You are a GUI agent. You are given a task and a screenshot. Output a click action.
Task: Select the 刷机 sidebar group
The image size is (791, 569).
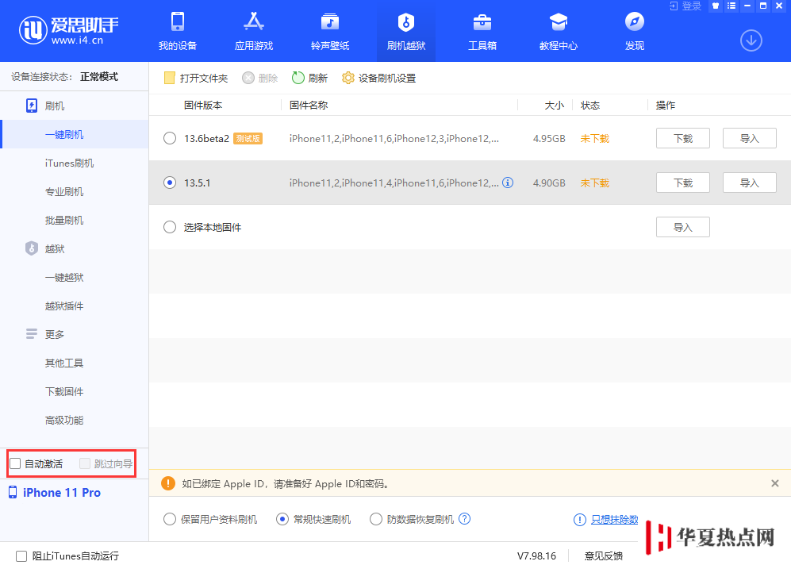tap(55, 106)
